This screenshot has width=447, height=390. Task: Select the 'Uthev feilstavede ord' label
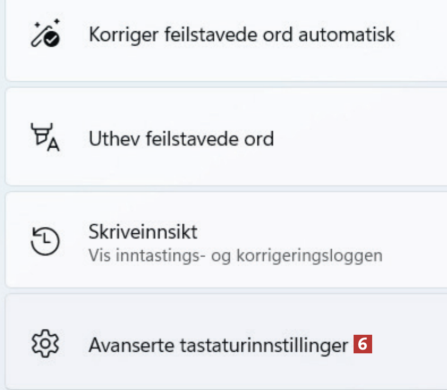[x=181, y=139]
